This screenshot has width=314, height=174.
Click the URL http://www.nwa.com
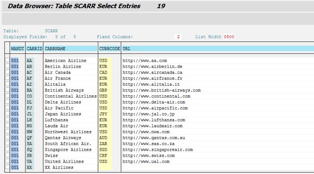[146, 132]
